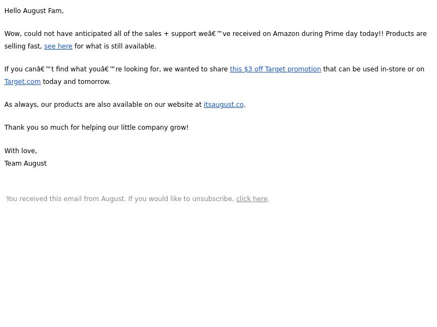Click the "Thank you so much" sentence
The width and height of the screenshot is (437, 327).
(x=97, y=128)
